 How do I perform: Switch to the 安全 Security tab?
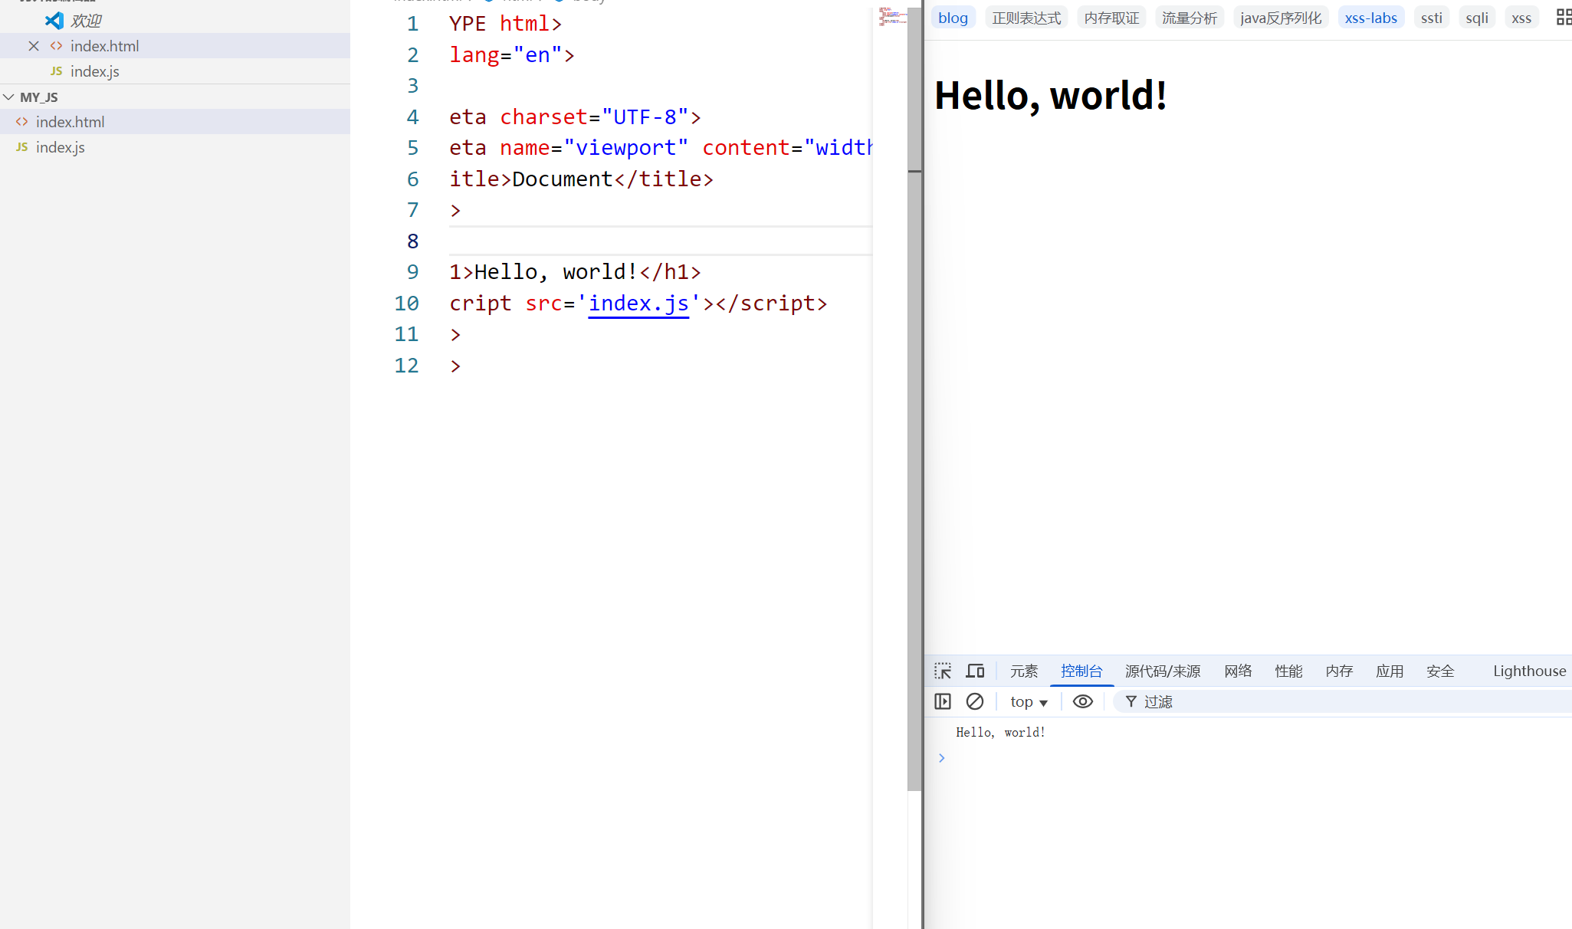[1440, 671]
